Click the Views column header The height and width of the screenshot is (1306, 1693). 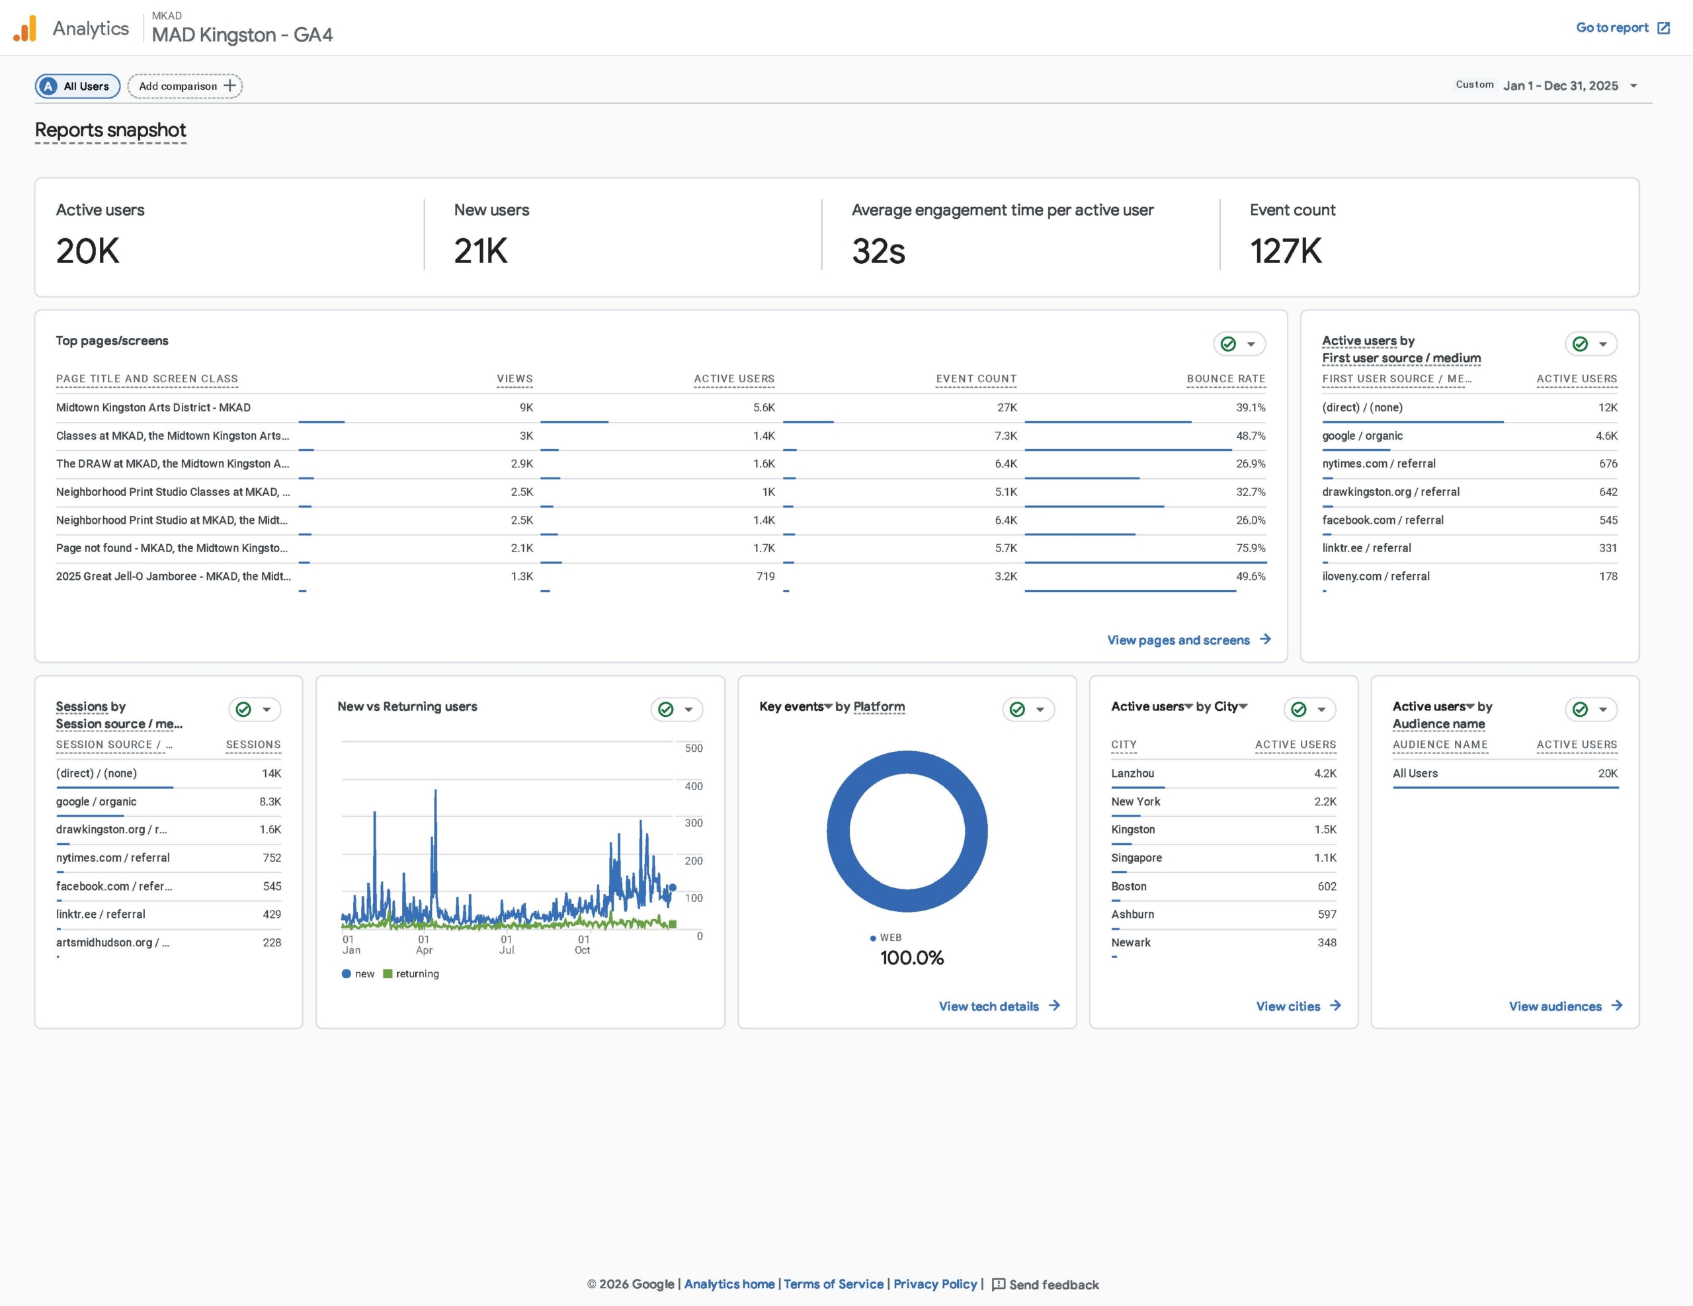(x=514, y=379)
